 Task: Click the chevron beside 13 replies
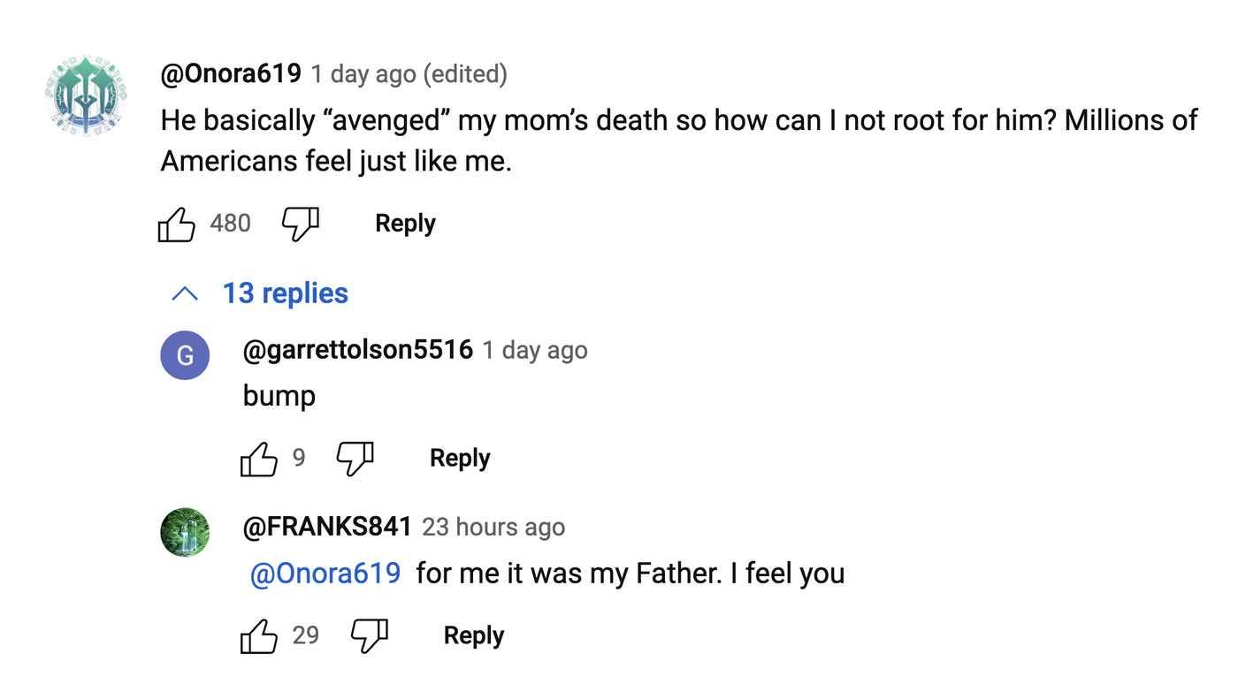tap(184, 293)
